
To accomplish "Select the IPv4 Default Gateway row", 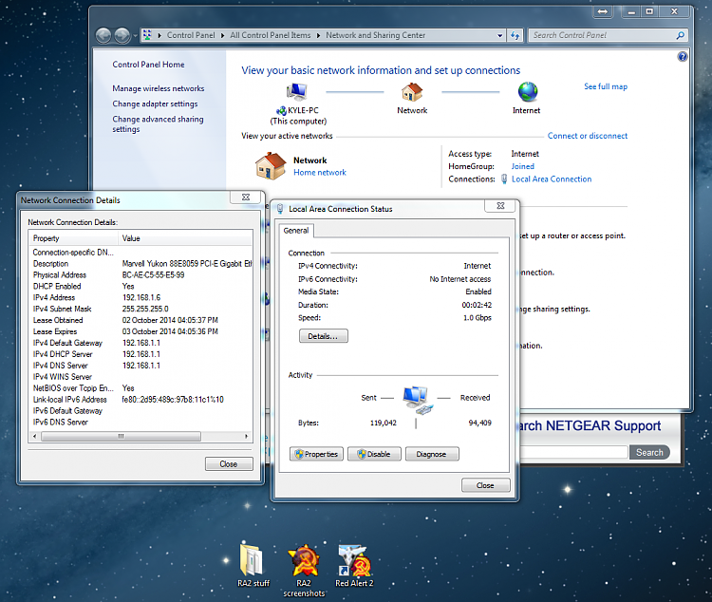I will (141, 343).
